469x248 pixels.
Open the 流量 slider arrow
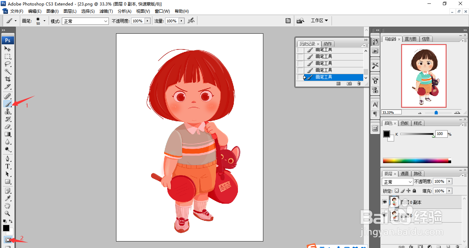coord(182,21)
